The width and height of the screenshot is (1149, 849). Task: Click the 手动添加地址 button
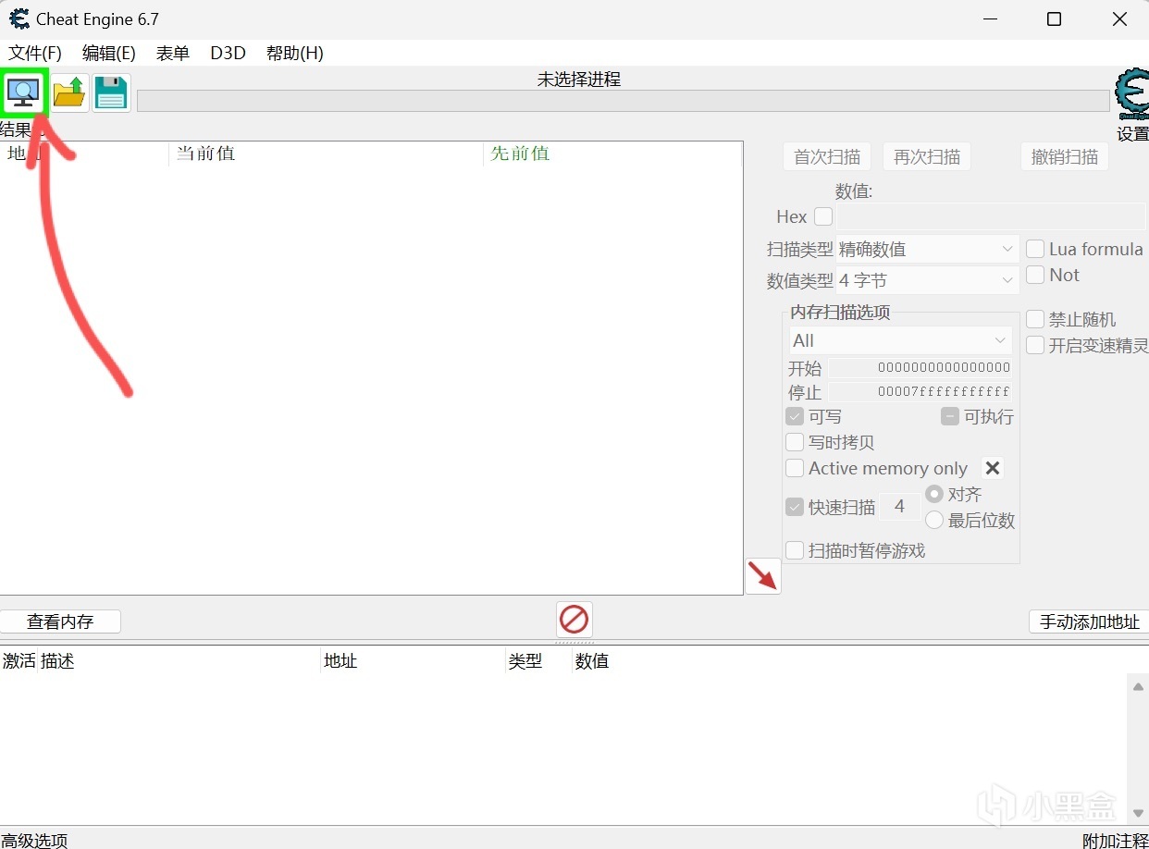1089,621
